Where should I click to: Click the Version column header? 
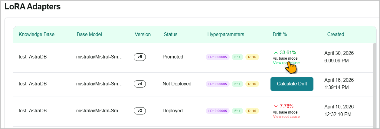[143, 35]
